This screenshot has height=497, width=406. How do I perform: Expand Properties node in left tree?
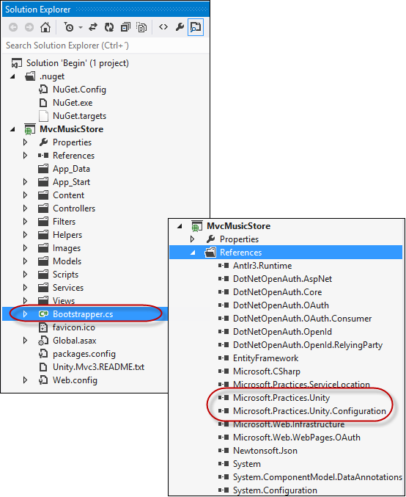tap(26, 142)
